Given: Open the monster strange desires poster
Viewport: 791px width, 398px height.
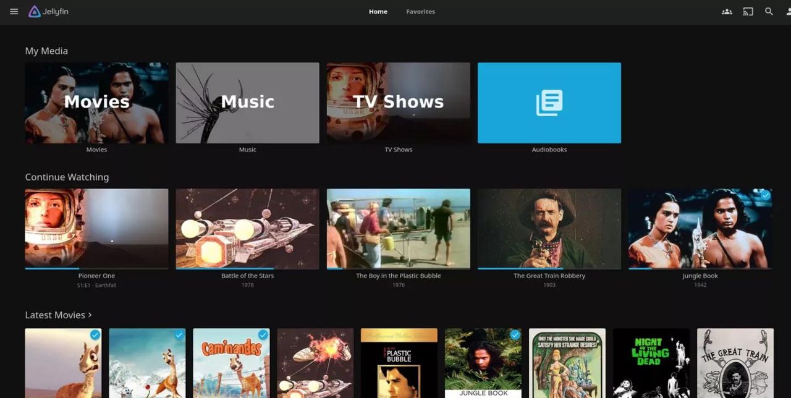Looking at the screenshot, I should point(567,363).
